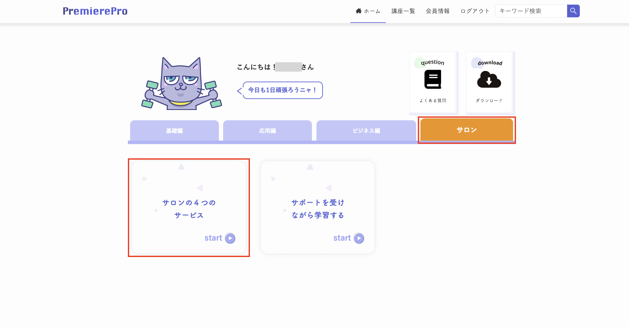The width and height of the screenshot is (629, 327).
Task: Focus the キーワード検索 search field
Action: point(531,11)
